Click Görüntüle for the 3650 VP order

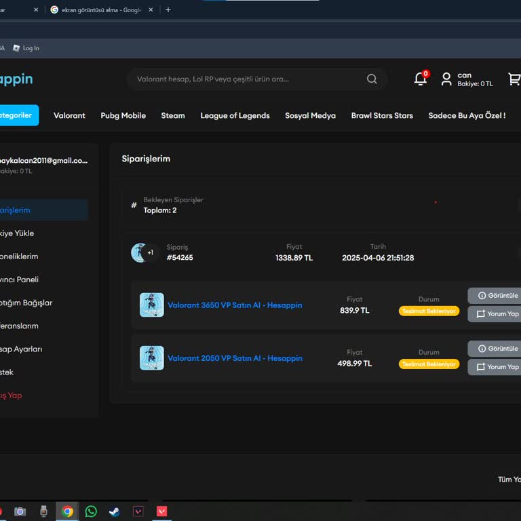(495, 296)
